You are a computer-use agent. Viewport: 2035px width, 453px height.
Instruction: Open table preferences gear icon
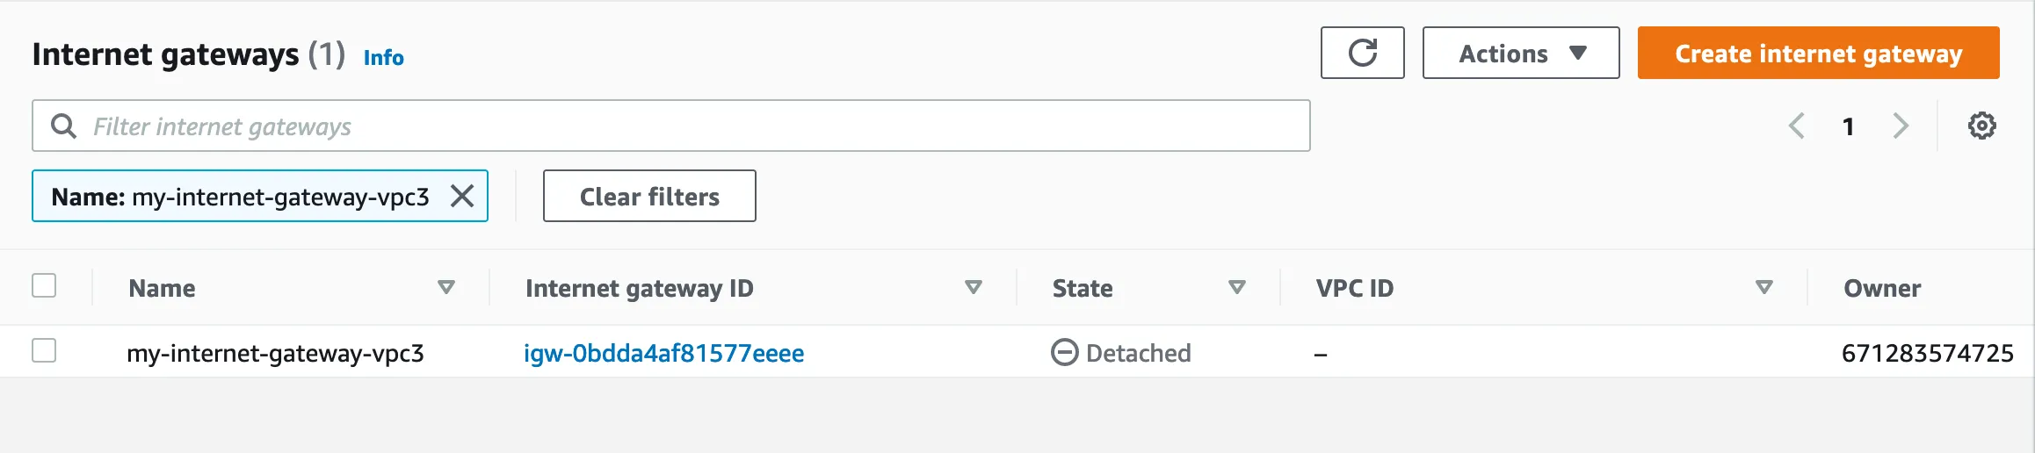(1981, 126)
